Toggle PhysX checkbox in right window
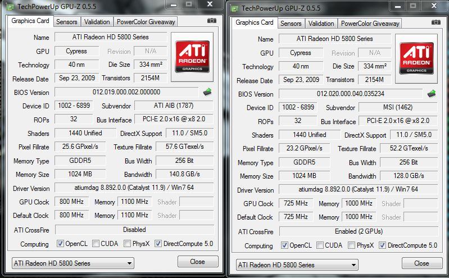This screenshot has width=449, height=278. click(351, 245)
